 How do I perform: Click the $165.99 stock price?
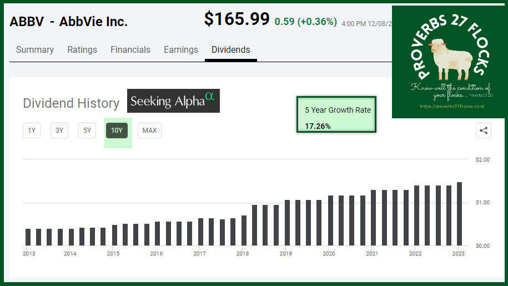[x=237, y=19]
